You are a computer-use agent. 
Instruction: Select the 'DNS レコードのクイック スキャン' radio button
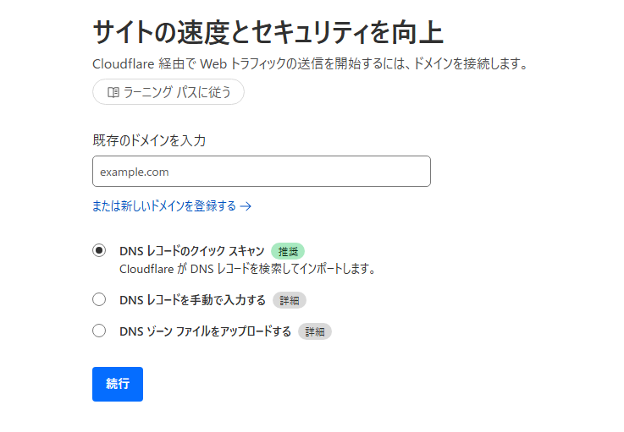(x=99, y=250)
